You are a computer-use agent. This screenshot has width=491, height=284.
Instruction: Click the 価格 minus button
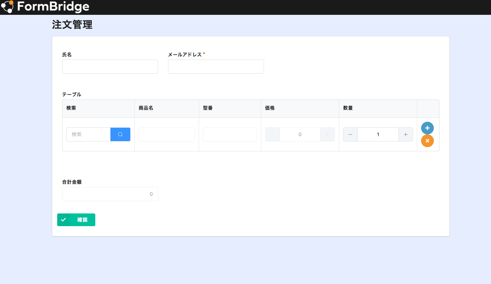272,134
